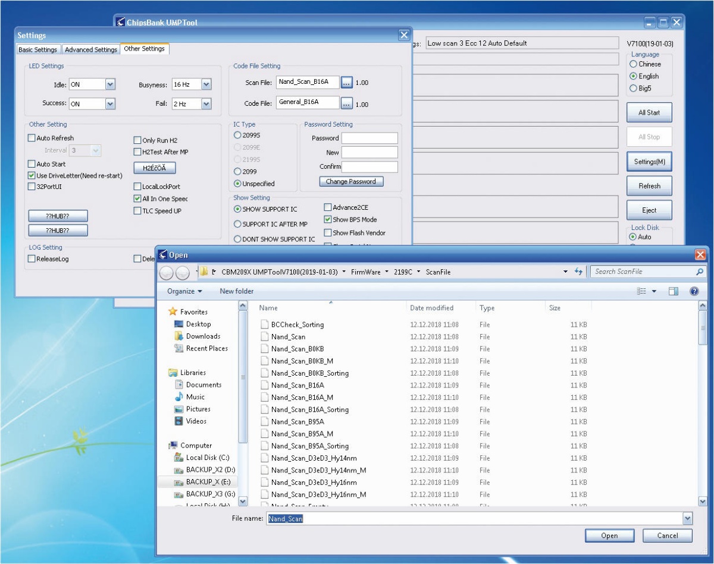
Task: Cancel the Open file dialog
Action: click(x=668, y=535)
